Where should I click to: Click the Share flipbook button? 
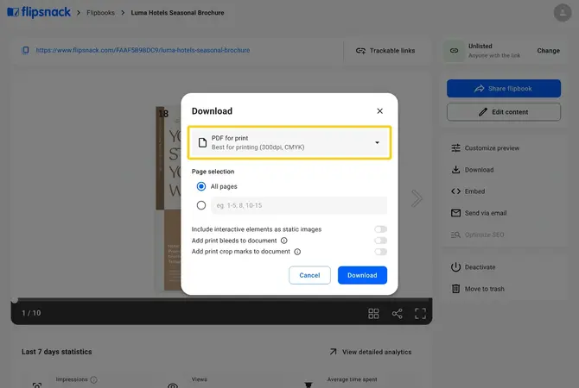click(504, 89)
